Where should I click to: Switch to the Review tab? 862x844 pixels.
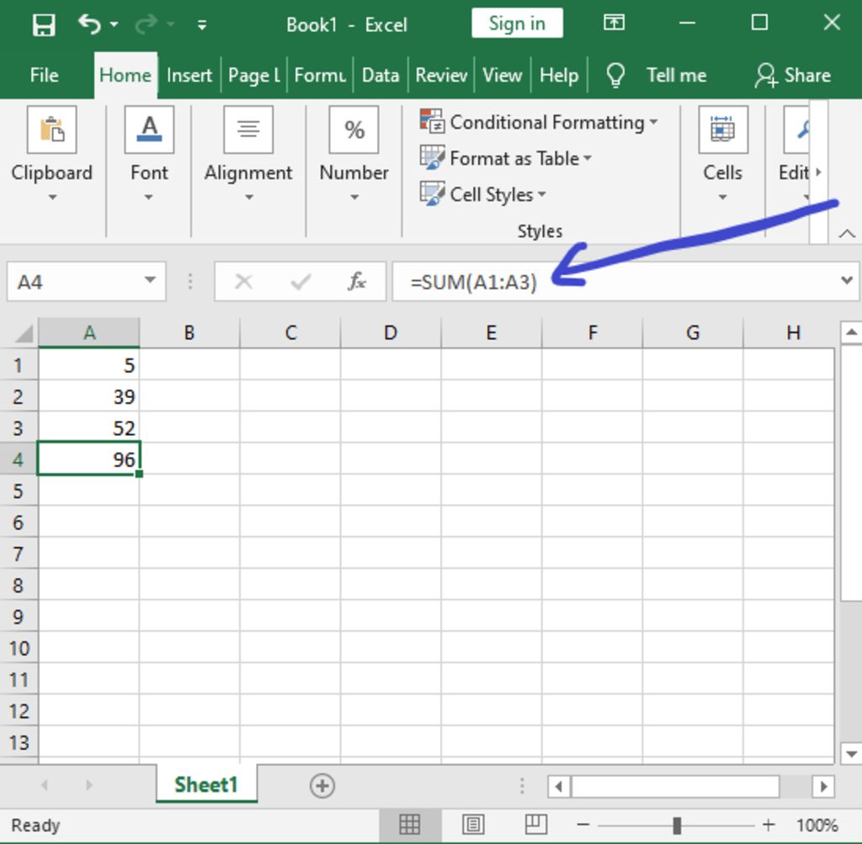pyautogui.click(x=441, y=75)
